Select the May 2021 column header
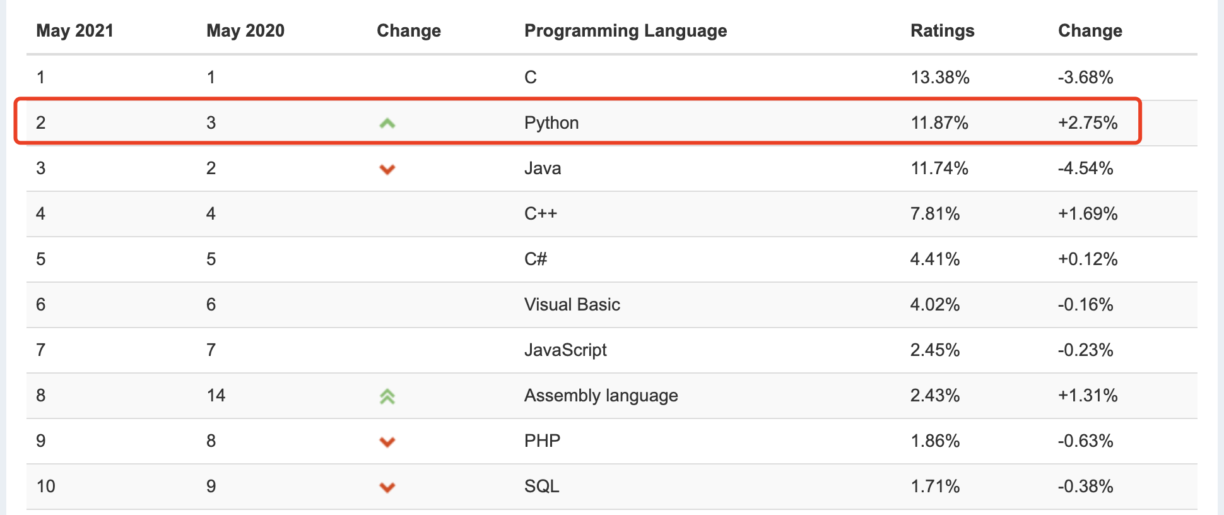Screen dimensions: 1224x515 tap(75, 31)
